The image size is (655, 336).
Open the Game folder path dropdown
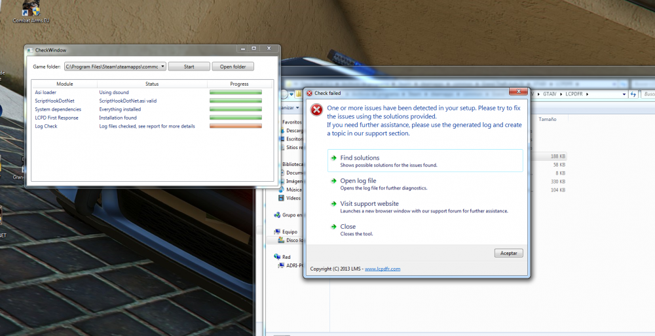coord(162,67)
